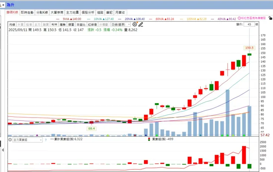This screenshot has width=273, height=172.
Task: Click the 為升 stock name title
Action: (10, 5)
